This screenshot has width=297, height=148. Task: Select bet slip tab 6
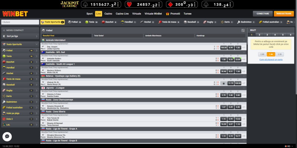click(290, 35)
